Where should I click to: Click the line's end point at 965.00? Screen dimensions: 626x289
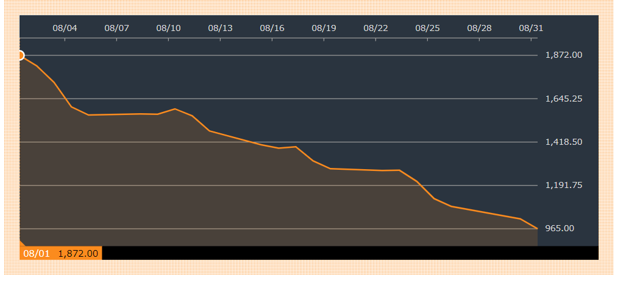point(537,228)
